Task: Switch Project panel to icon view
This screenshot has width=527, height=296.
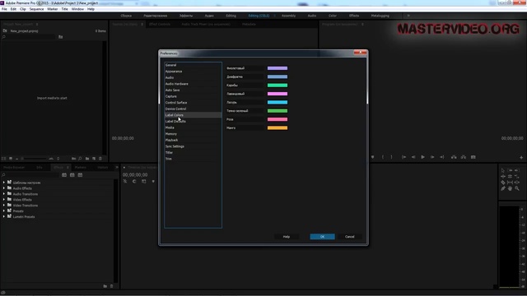Action: point(11,159)
